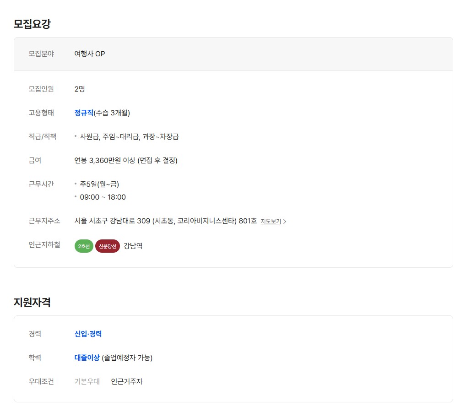Click the 주5일(월~금) workdays entry
This screenshot has height=412, width=467.
99,184
